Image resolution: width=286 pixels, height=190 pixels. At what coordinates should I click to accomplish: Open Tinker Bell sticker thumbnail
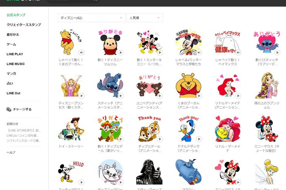pyautogui.click(x=267, y=172)
